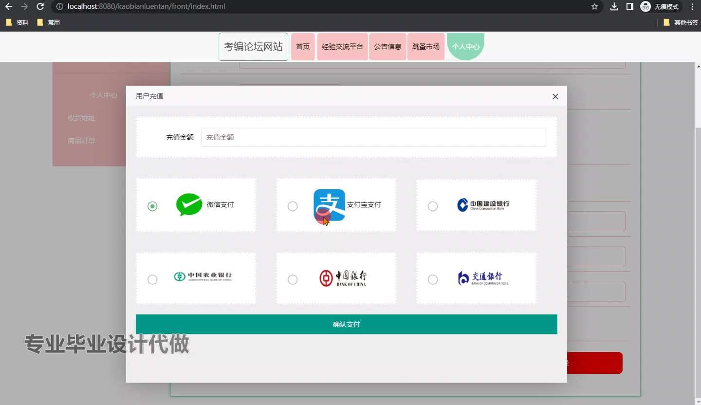Open the 公告信息 nav tab
This screenshot has height=405, width=701.
[x=387, y=47]
